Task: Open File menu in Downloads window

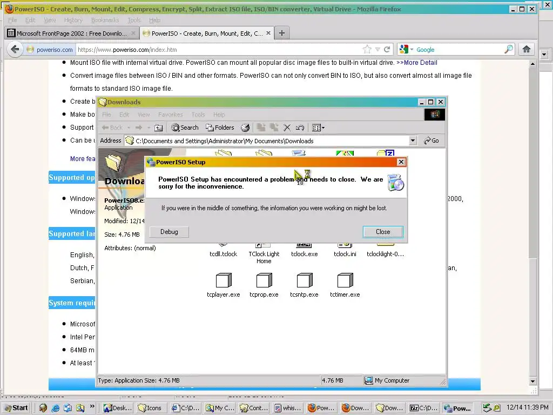Action: (x=106, y=115)
